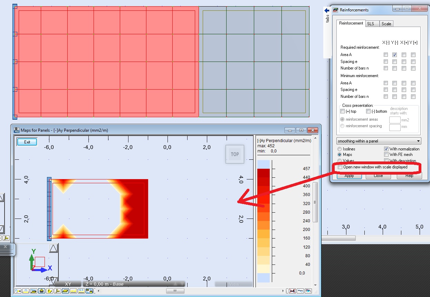This screenshot has width=430, height=297.
Task: Click the map horizontal scrollbar thumb
Action: tap(175, 291)
